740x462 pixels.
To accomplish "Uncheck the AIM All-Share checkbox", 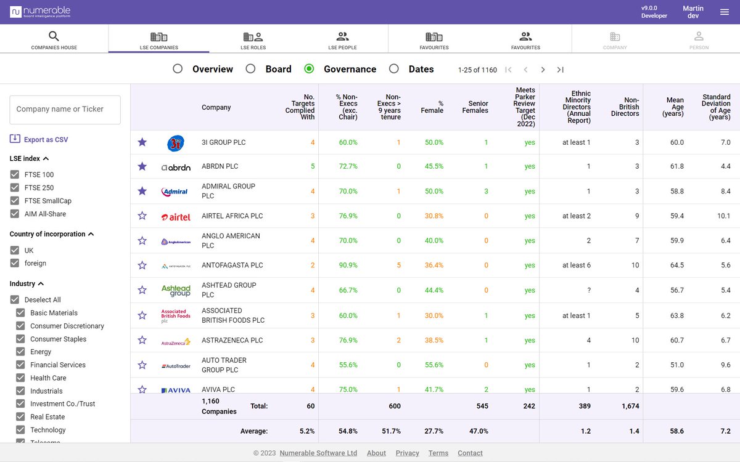I will 15,214.
